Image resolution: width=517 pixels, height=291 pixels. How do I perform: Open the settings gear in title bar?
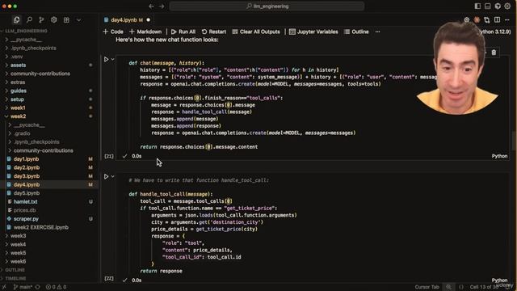click(x=507, y=6)
